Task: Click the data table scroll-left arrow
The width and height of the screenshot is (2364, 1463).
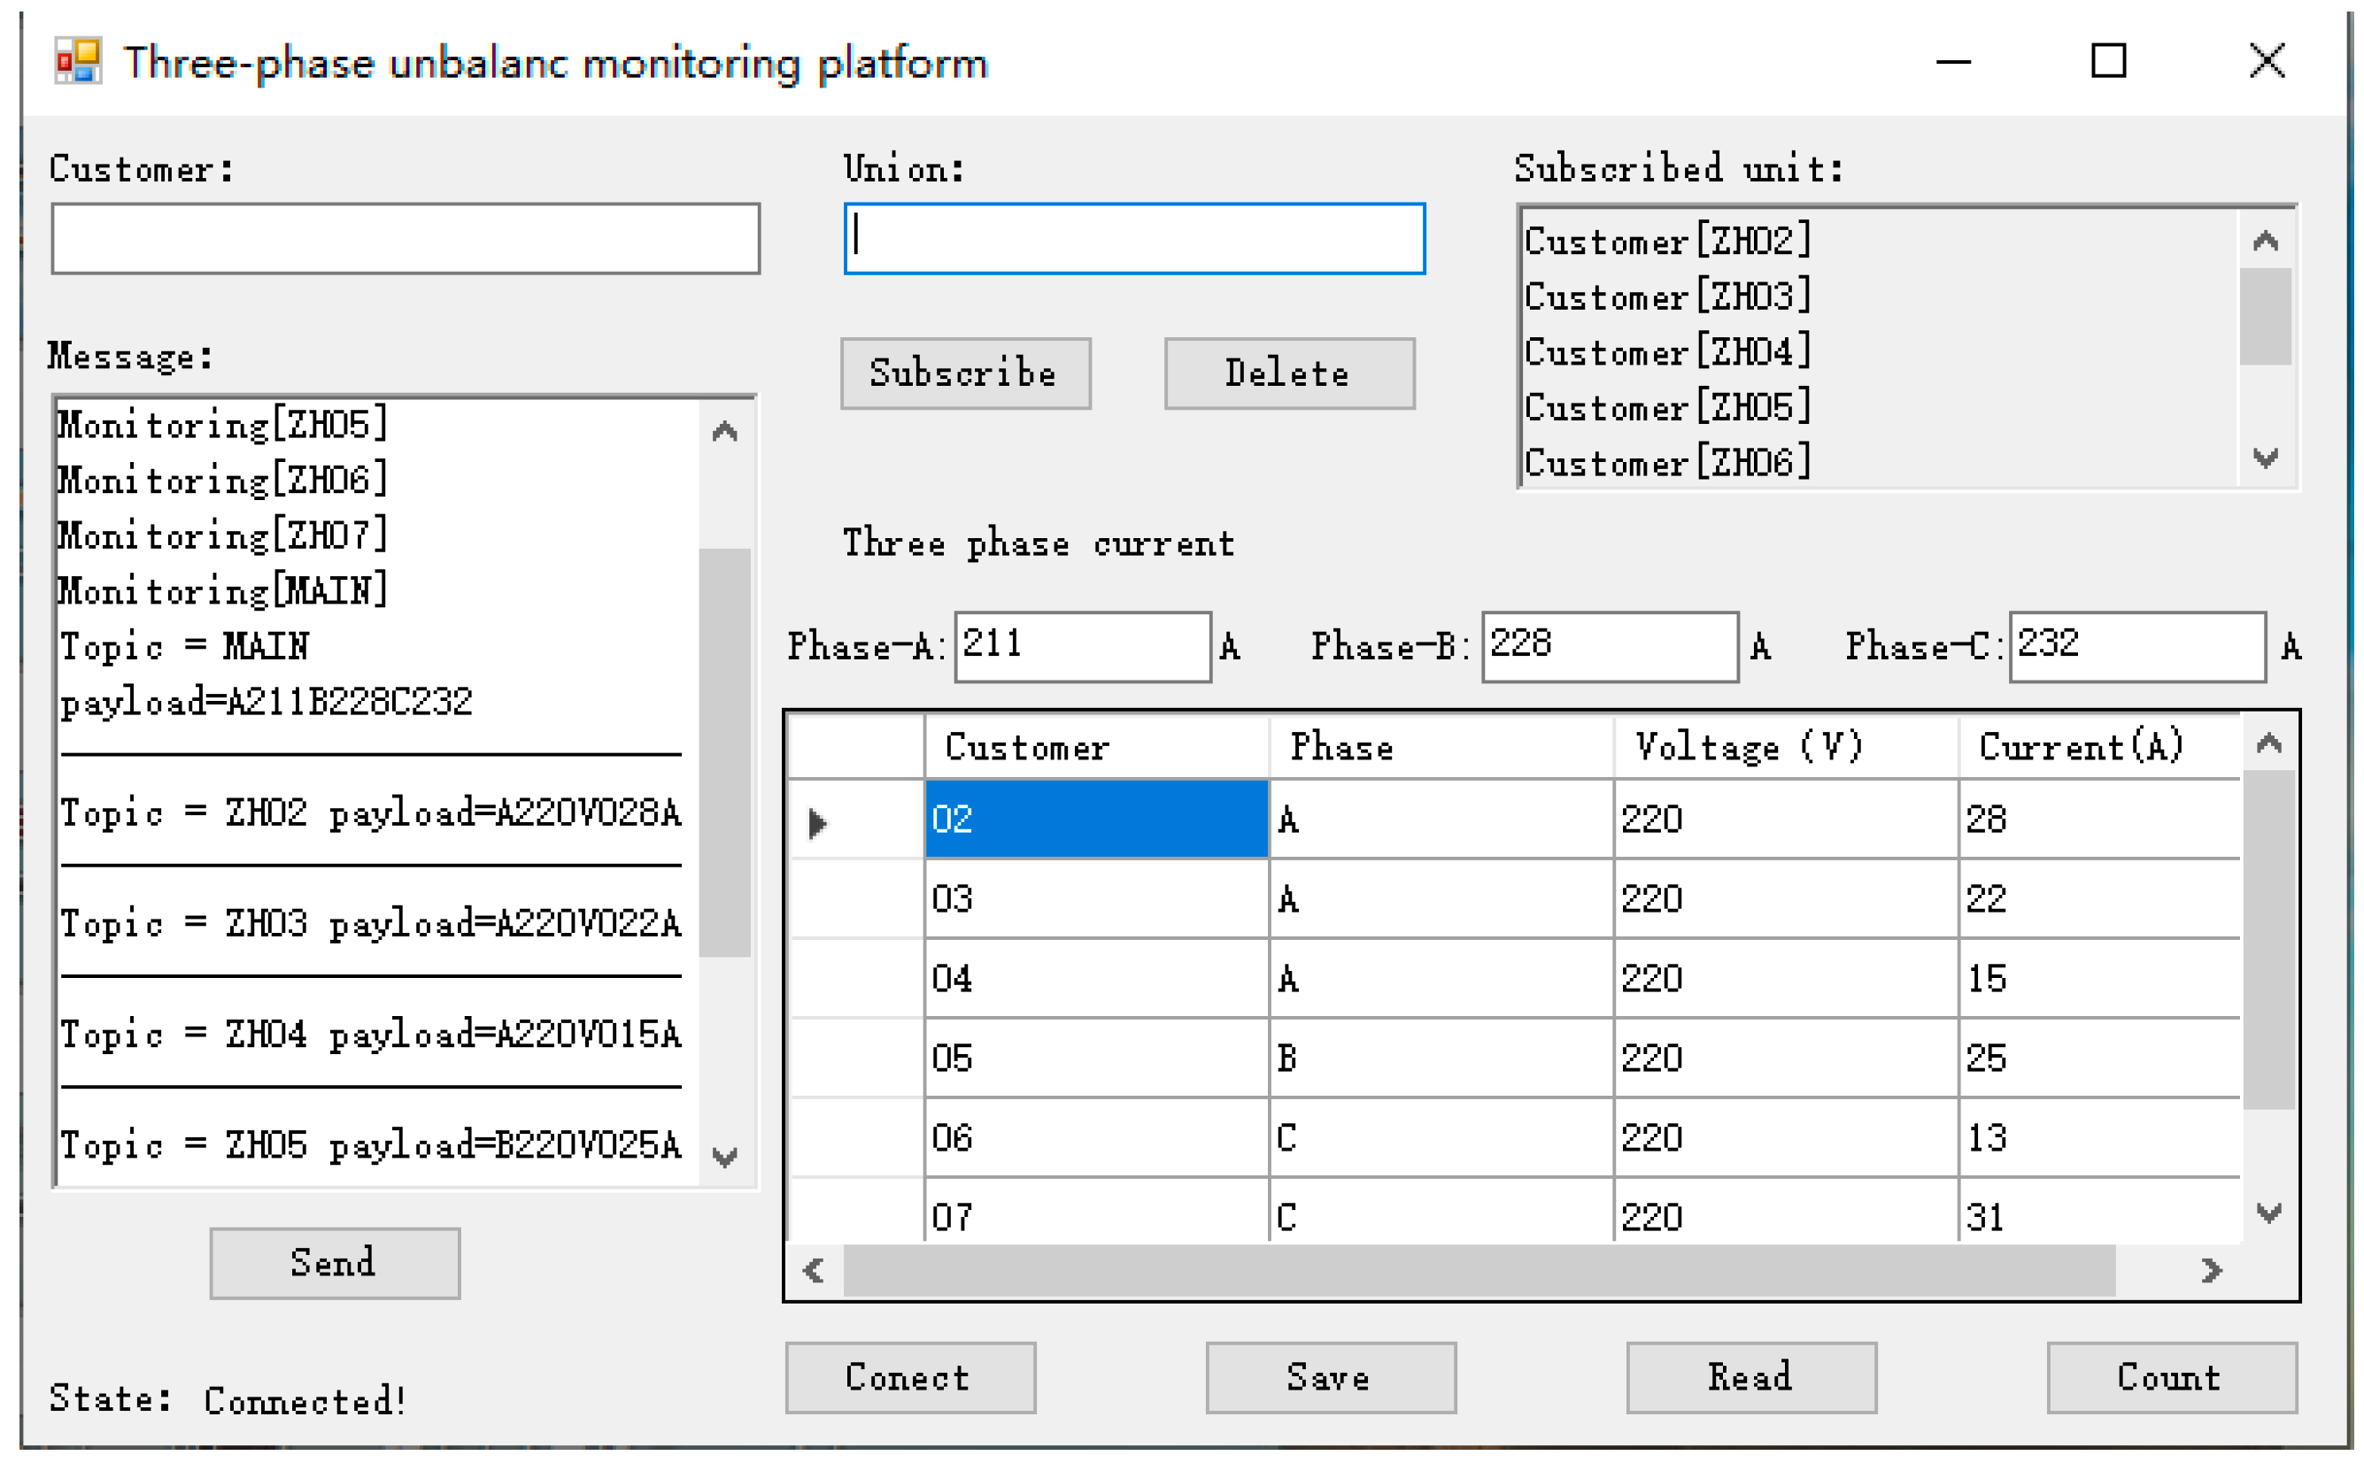Action: [813, 1268]
